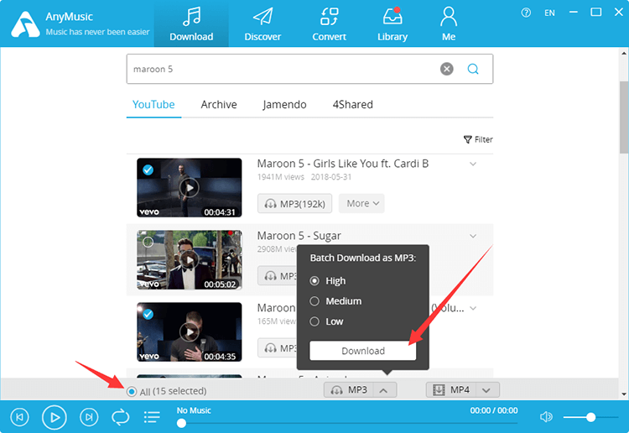Select High quality radio button
Image resolution: width=629 pixels, height=433 pixels.
[314, 281]
